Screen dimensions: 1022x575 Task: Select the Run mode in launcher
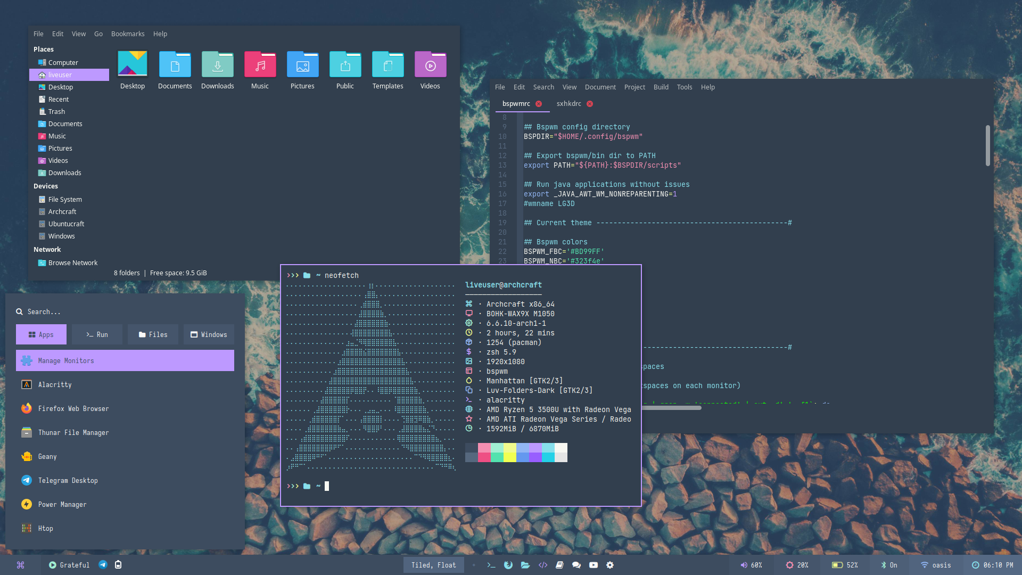tap(97, 334)
